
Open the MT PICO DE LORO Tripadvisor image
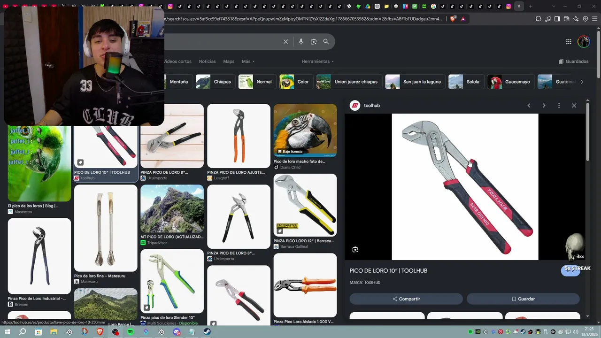click(x=172, y=209)
